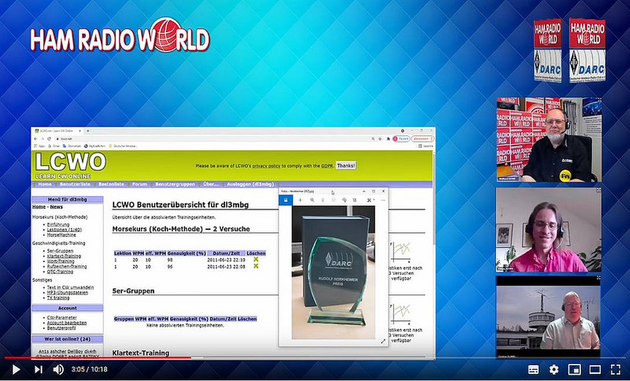The image size is (630, 381).
Task: Open a new tab in Chrome
Action: [87, 131]
